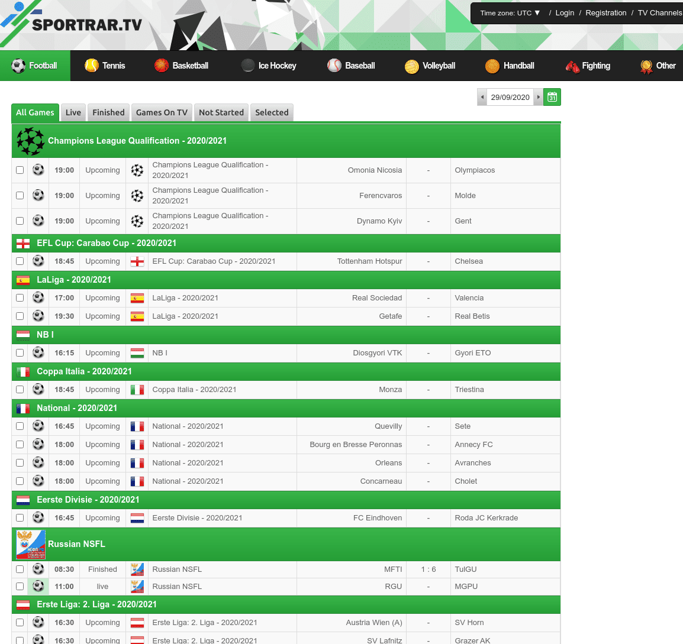Go to previous date with left arrow
The width and height of the screenshot is (683, 644).
pyautogui.click(x=482, y=97)
